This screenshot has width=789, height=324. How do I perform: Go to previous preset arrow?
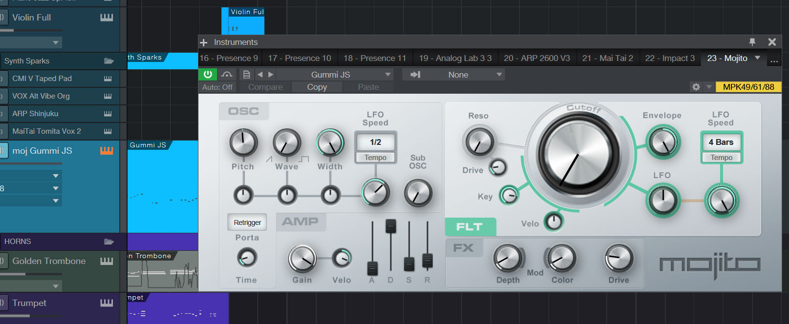(260, 75)
